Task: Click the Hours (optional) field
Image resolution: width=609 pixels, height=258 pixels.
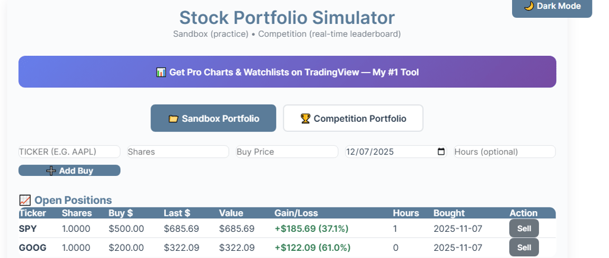Action: 504,152
